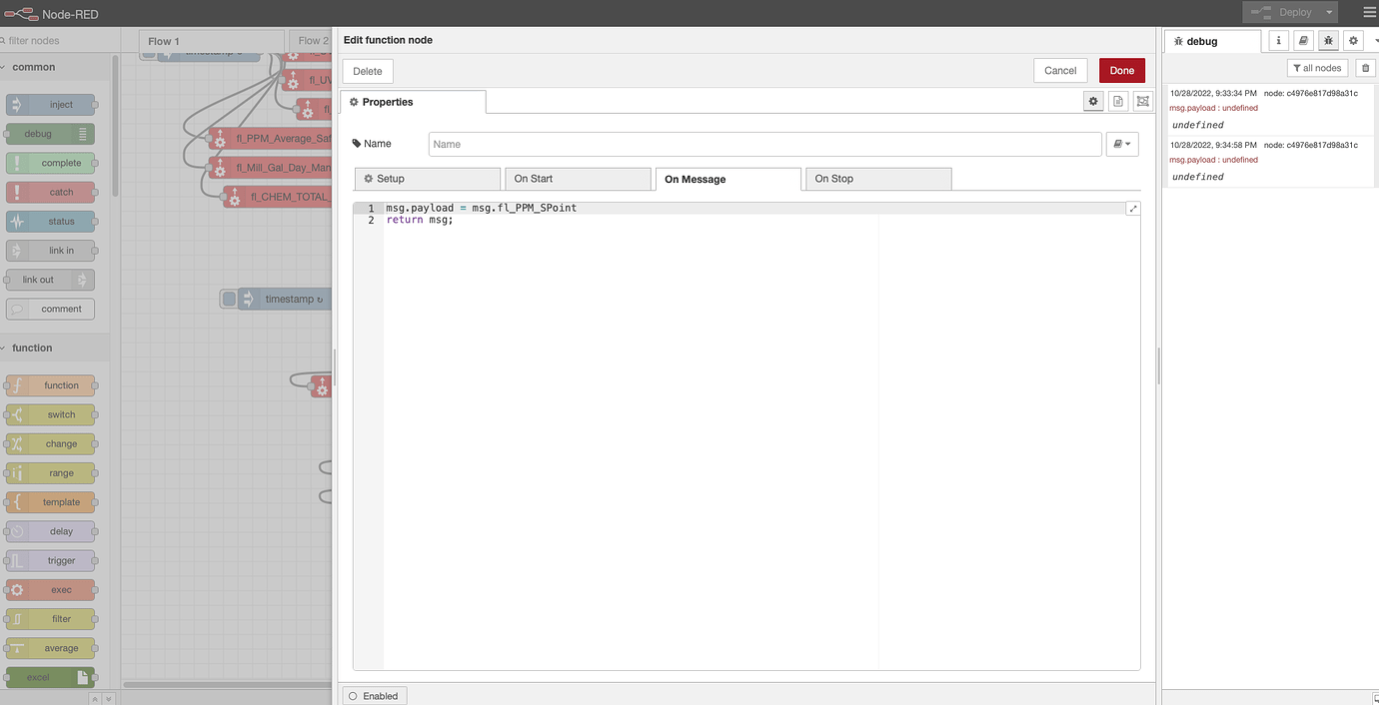Open the node appearance icon
1379x705 pixels.
(x=1143, y=102)
